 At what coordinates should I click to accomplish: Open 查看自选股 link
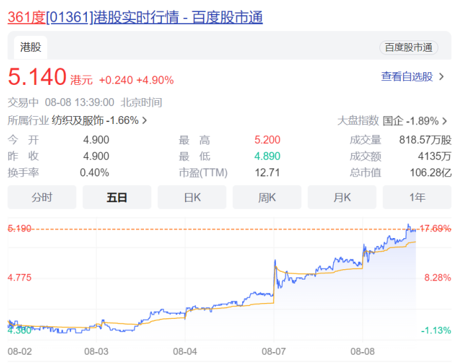coord(407,77)
